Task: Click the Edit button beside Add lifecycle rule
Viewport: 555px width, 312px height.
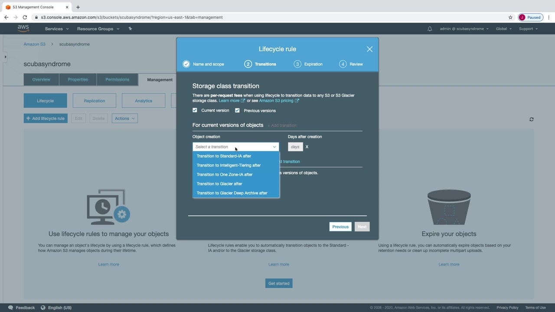Action: [78, 118]
